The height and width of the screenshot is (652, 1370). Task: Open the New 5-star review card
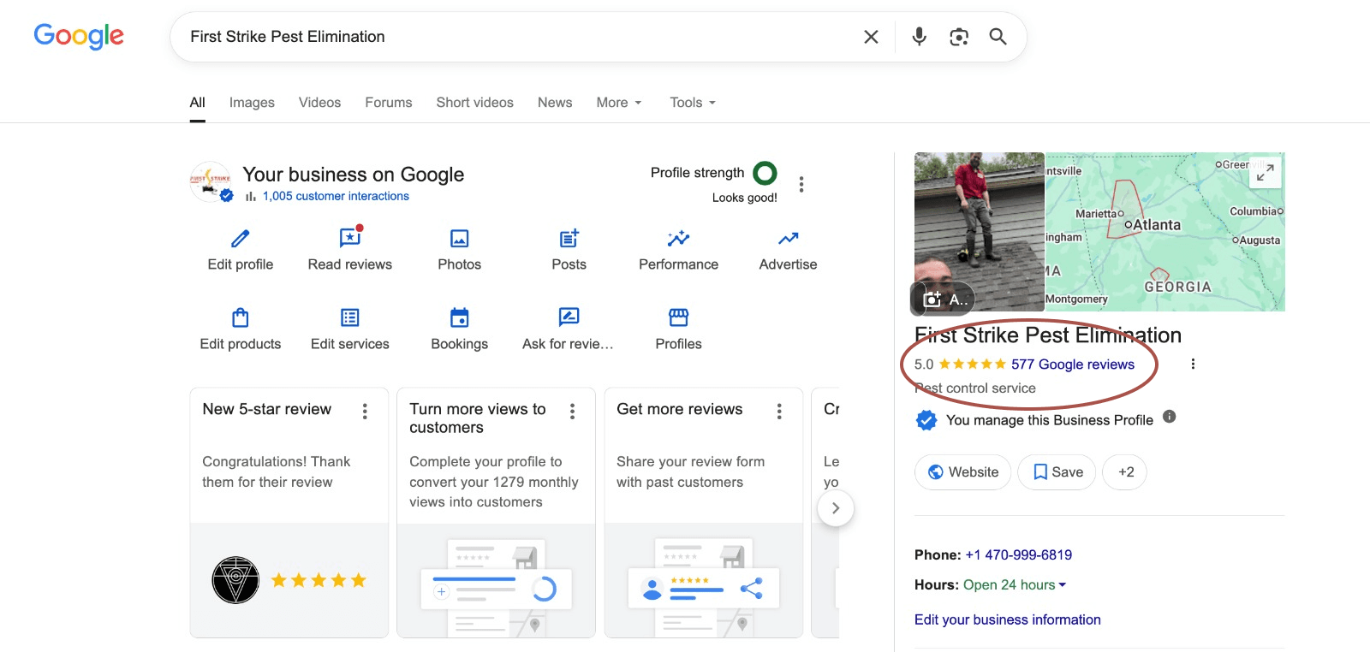[x=289, y=513]
